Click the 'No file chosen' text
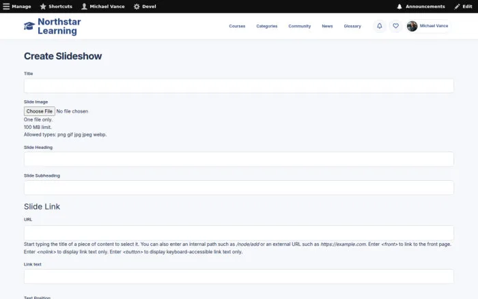 [x=72, y=111]
